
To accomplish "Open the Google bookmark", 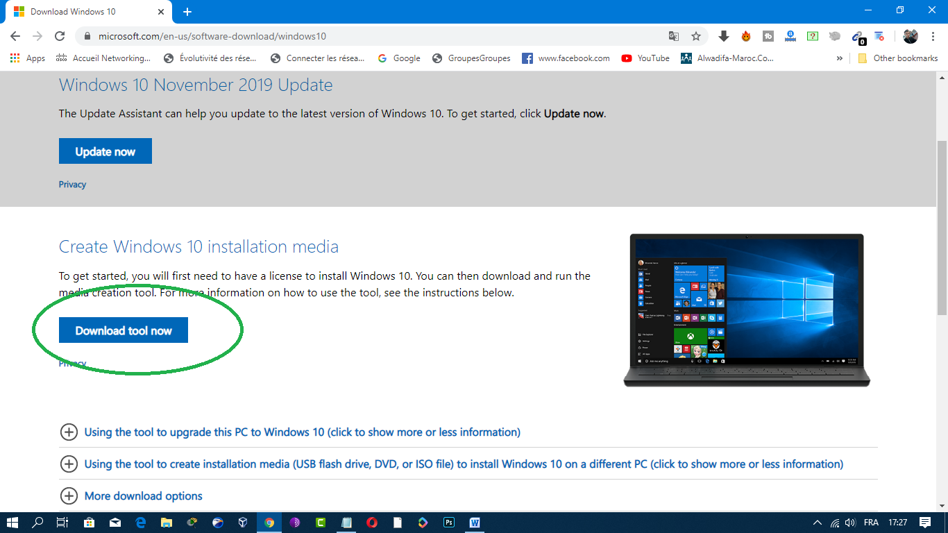I will pos(399,58).
